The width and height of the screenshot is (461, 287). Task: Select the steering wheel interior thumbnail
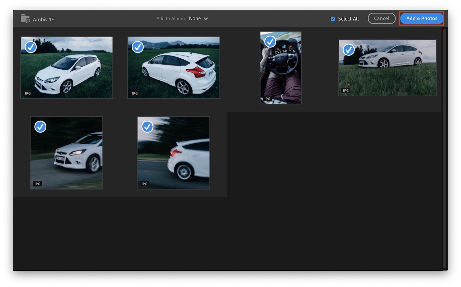point(280,72)
